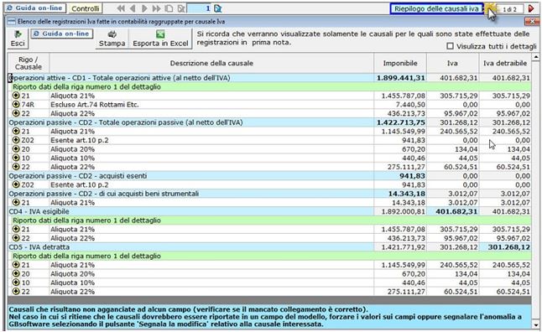The width and height of the screenshot is (542, 332).
Task: Expand row 22 Aliquota 22% under CD2 totale
Action: [16, 167]
